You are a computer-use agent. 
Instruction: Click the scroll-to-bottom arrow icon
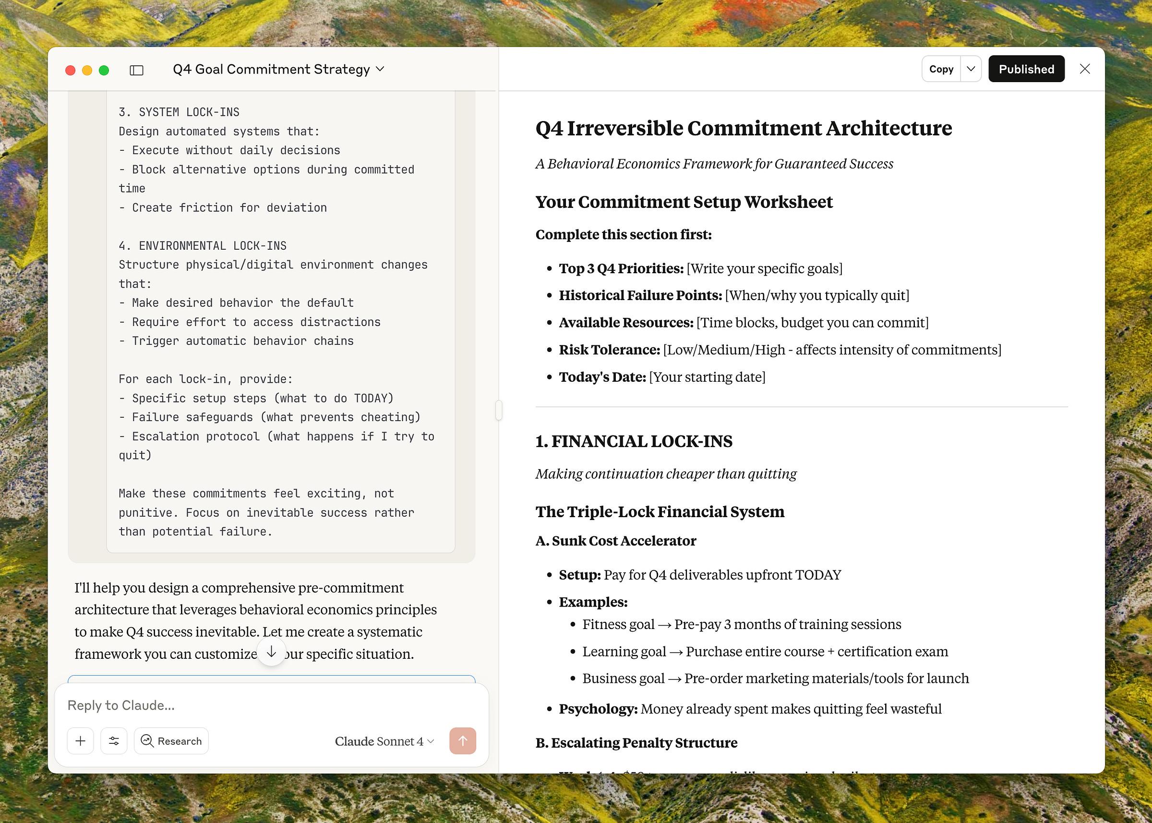[272, 651]
